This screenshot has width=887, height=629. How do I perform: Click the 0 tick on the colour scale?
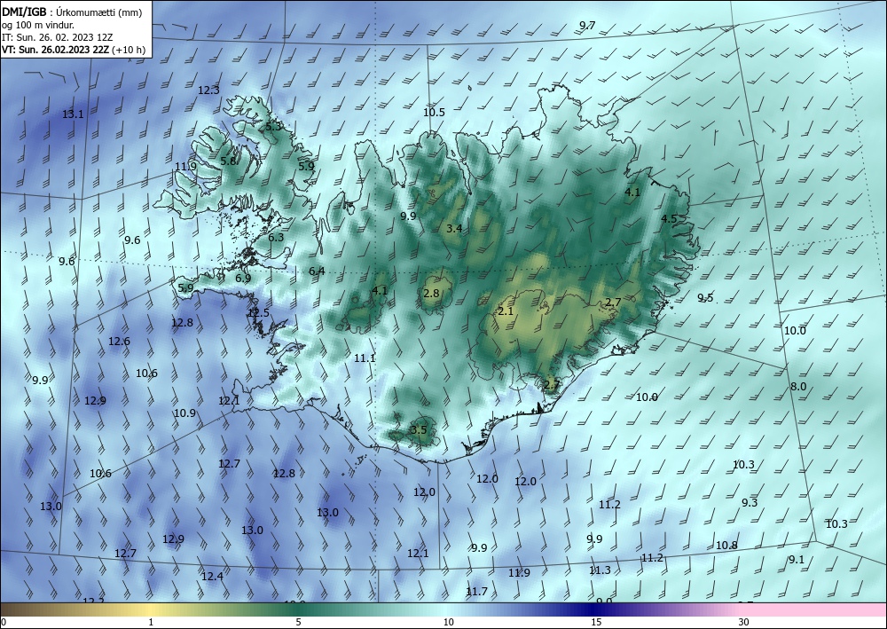(x=4, y=622)
